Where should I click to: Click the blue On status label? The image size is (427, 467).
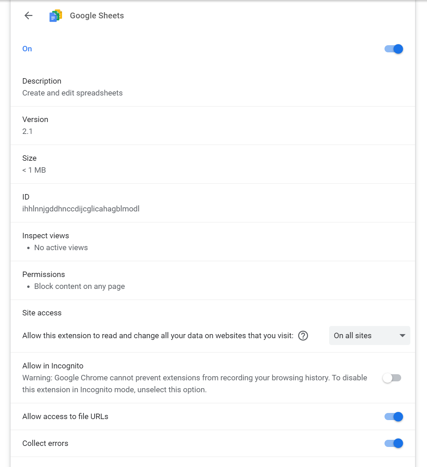[27, 49]
